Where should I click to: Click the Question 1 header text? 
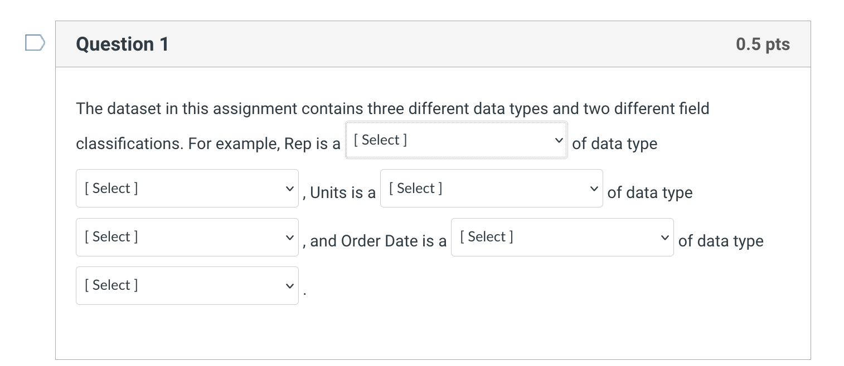[122, 44]
